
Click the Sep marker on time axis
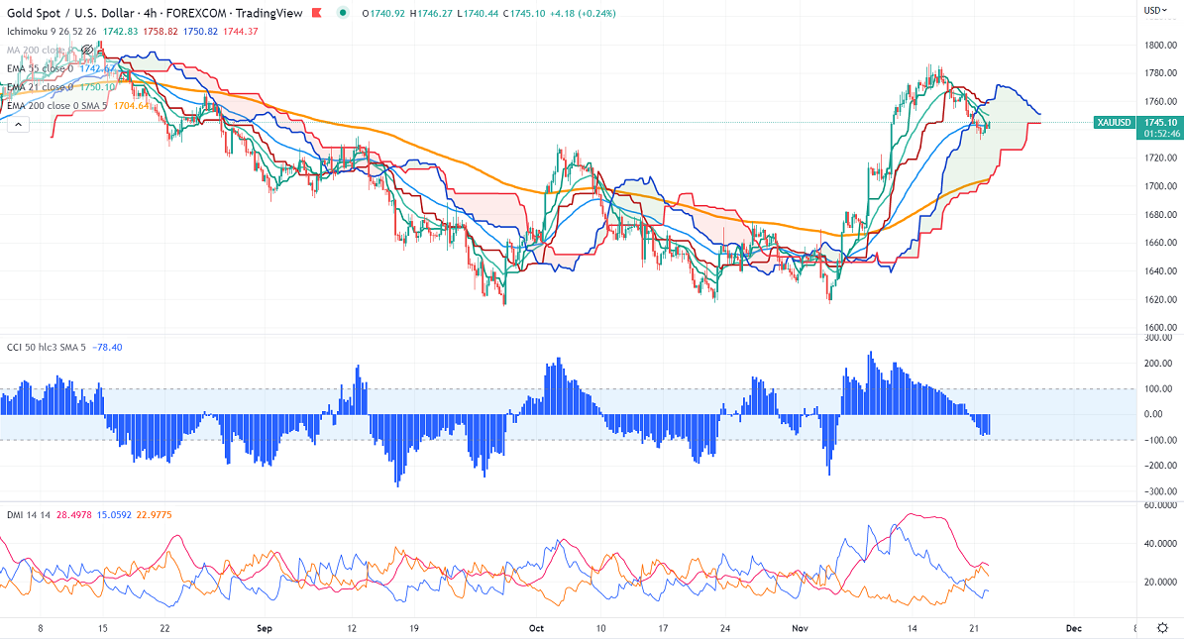tap(264, 628)
